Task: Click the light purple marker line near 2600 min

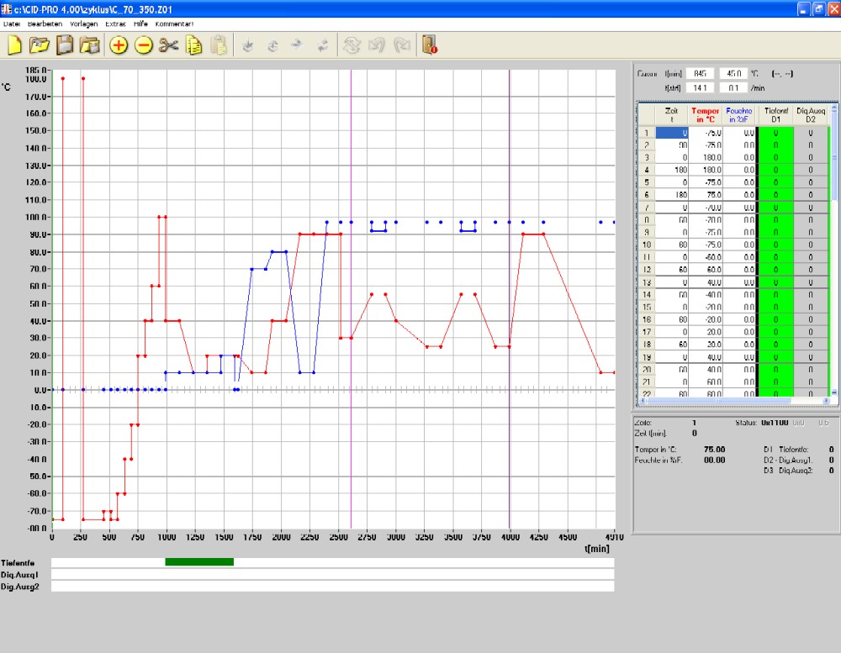Action: pyautogui.click(x=352, y=298)
